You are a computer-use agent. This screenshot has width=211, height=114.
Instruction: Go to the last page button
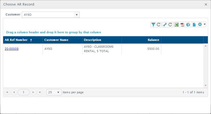[x=40, y=92]
